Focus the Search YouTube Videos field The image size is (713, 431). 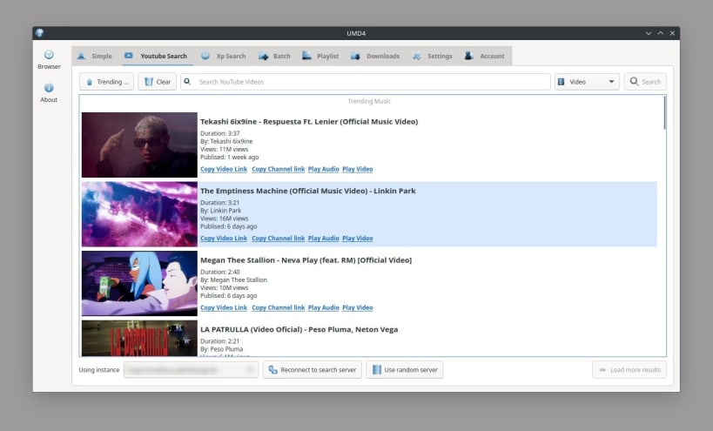[x=366, y=82]
